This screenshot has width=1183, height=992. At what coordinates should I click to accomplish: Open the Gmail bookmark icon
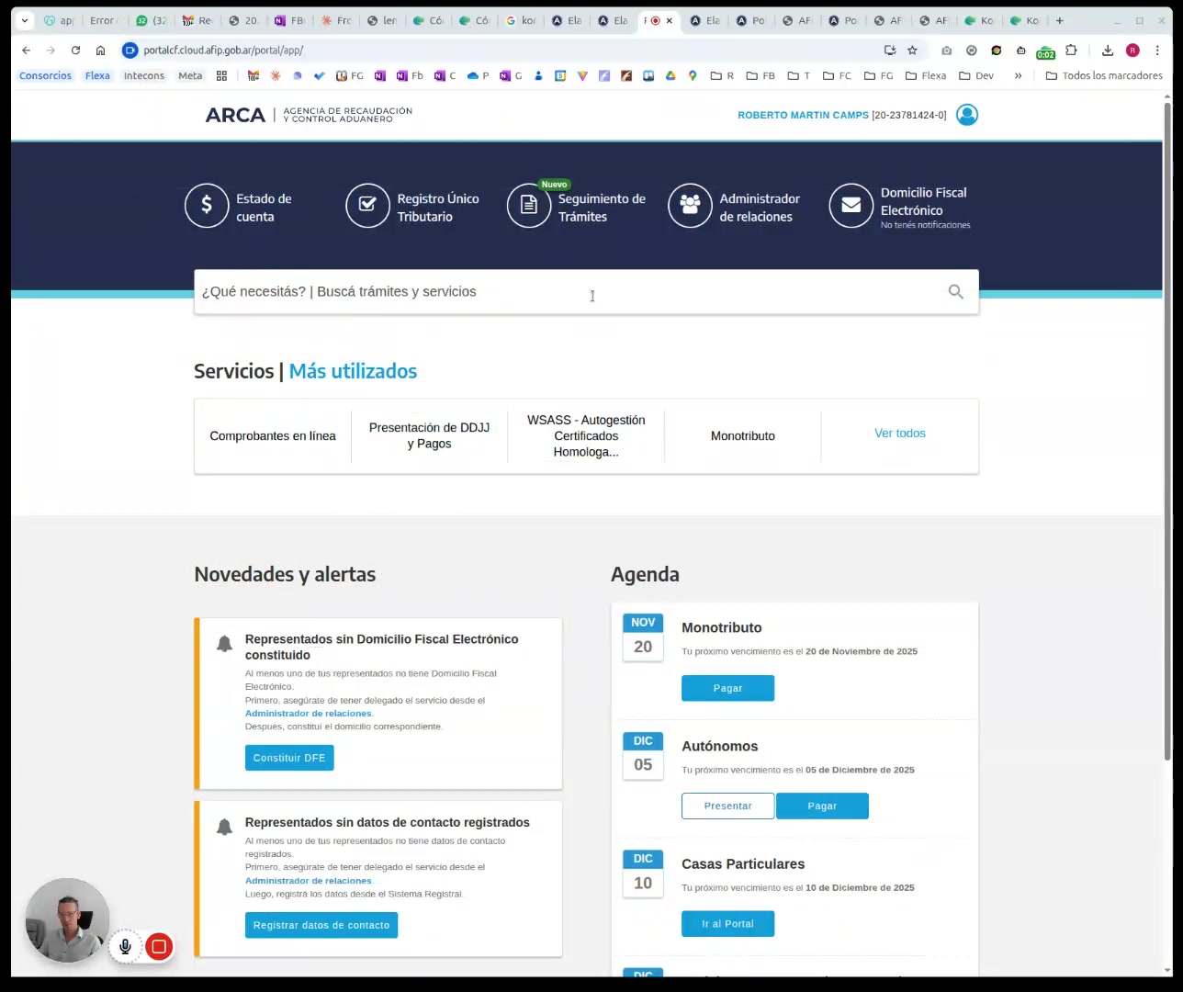tap(253, 75)
